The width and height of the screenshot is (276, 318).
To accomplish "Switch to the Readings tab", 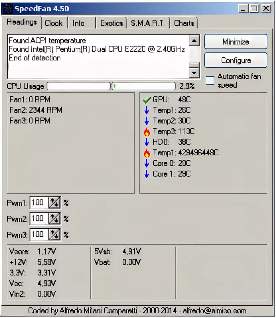I will tap(22, 22).
